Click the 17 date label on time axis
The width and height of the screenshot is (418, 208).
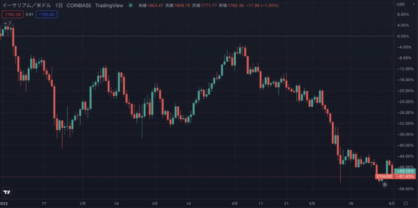point(44,203)
